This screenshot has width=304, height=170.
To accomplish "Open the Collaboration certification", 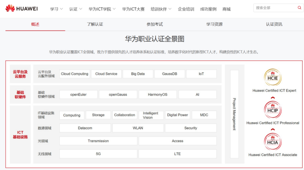I will tap(125, 115).
